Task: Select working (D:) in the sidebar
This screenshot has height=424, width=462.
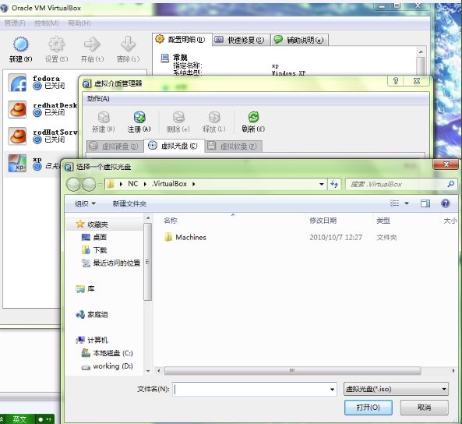Action: click(108, 366)
